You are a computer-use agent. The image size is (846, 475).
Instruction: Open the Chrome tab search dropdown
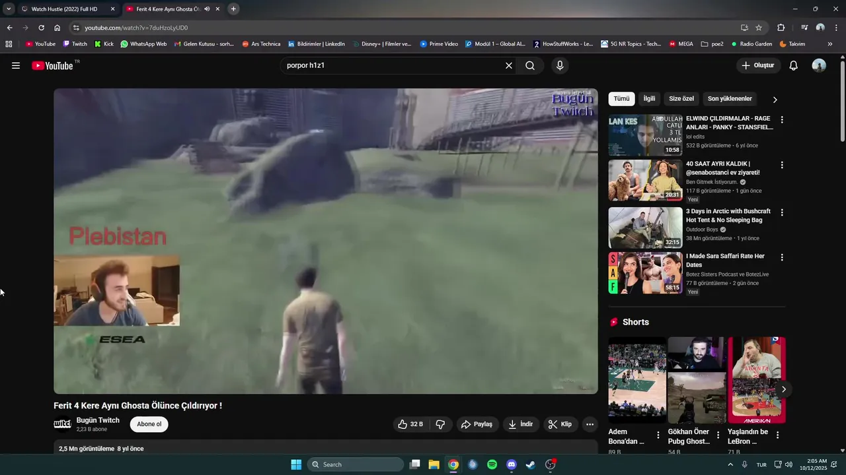[8, 9]
